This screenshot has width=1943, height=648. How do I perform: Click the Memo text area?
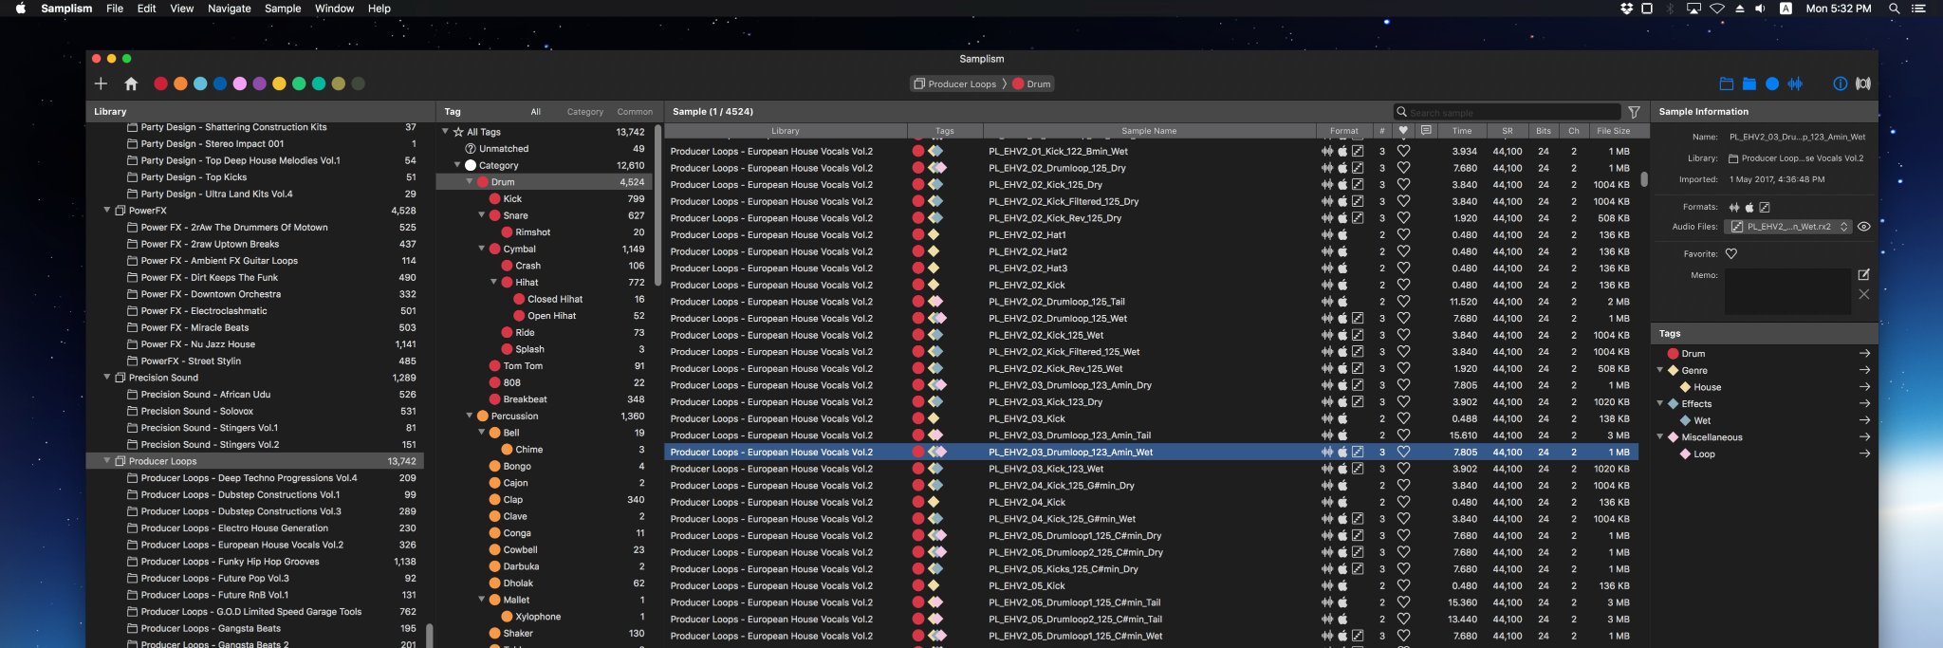pos(1787,290)
